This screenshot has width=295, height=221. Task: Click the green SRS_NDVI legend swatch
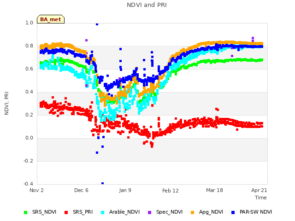pyautogui.click(x=26, y=212)
